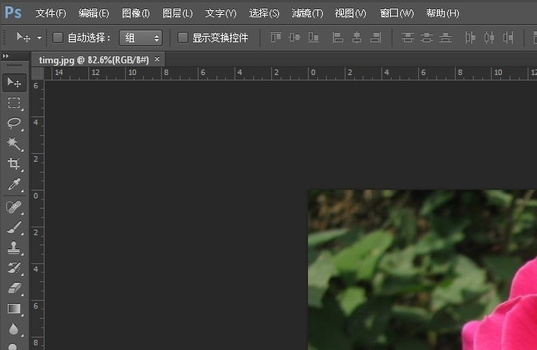Click Align Right Edges icon
Viewport: 537px width, 350px height.
pyautogui.click(x=376, y=37)
